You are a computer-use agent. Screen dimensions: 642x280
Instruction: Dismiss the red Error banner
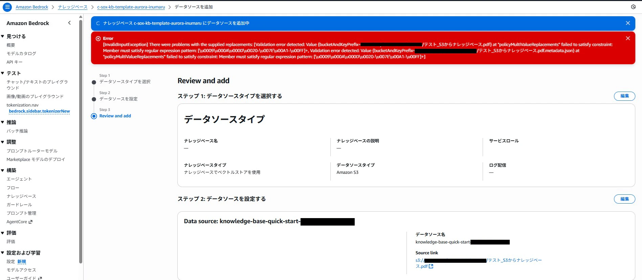tap(628, 38)
